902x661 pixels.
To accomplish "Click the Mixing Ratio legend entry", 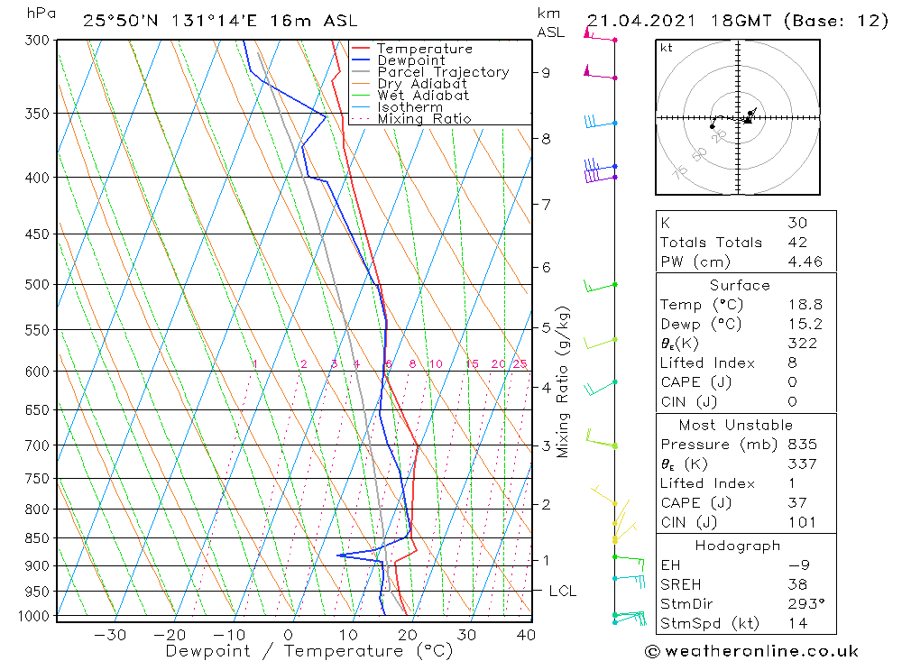I will 411,118.
